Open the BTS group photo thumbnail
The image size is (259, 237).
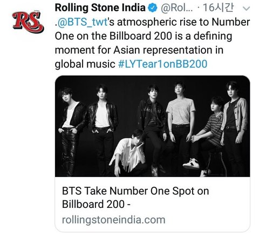pyautogui.click(x=152, y=126)
